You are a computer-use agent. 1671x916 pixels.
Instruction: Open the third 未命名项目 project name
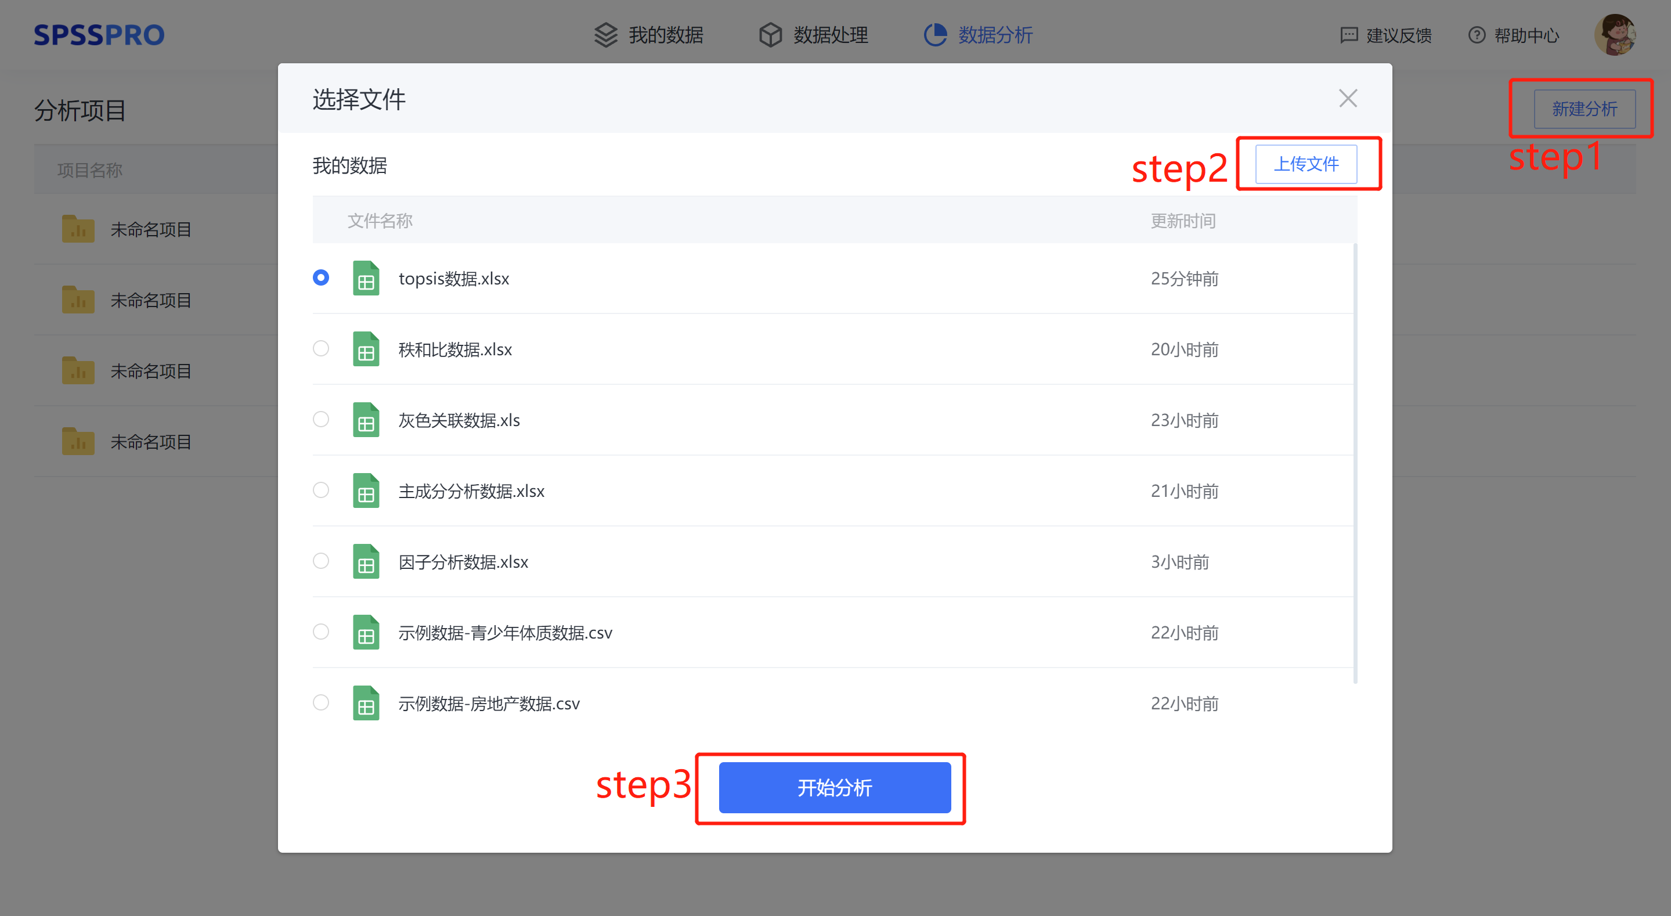point(151,370)
